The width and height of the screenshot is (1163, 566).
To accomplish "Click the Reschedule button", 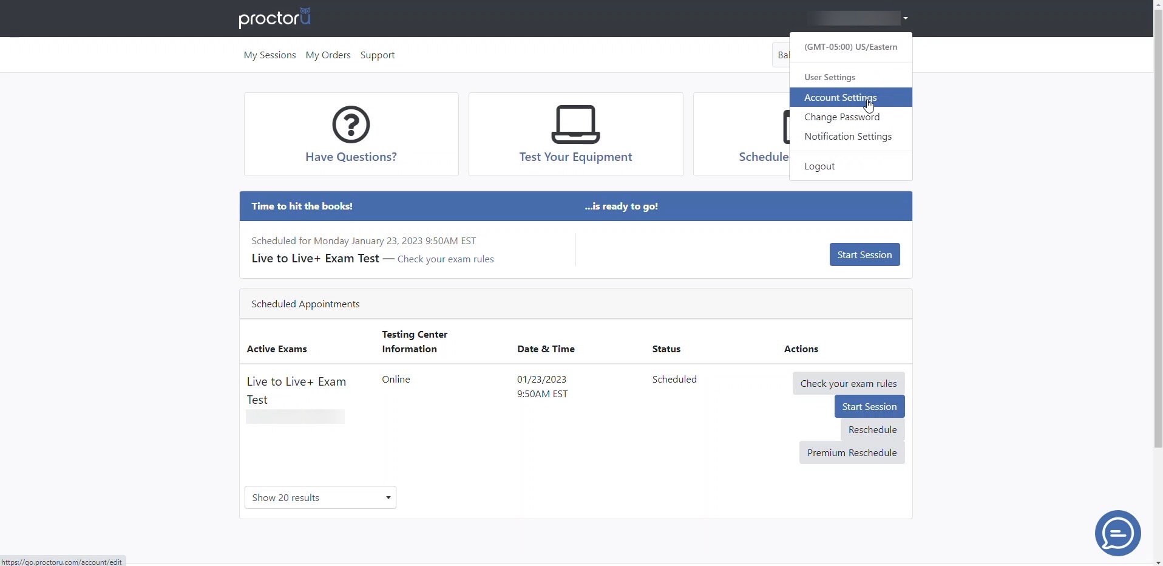I will coord(872,429).
